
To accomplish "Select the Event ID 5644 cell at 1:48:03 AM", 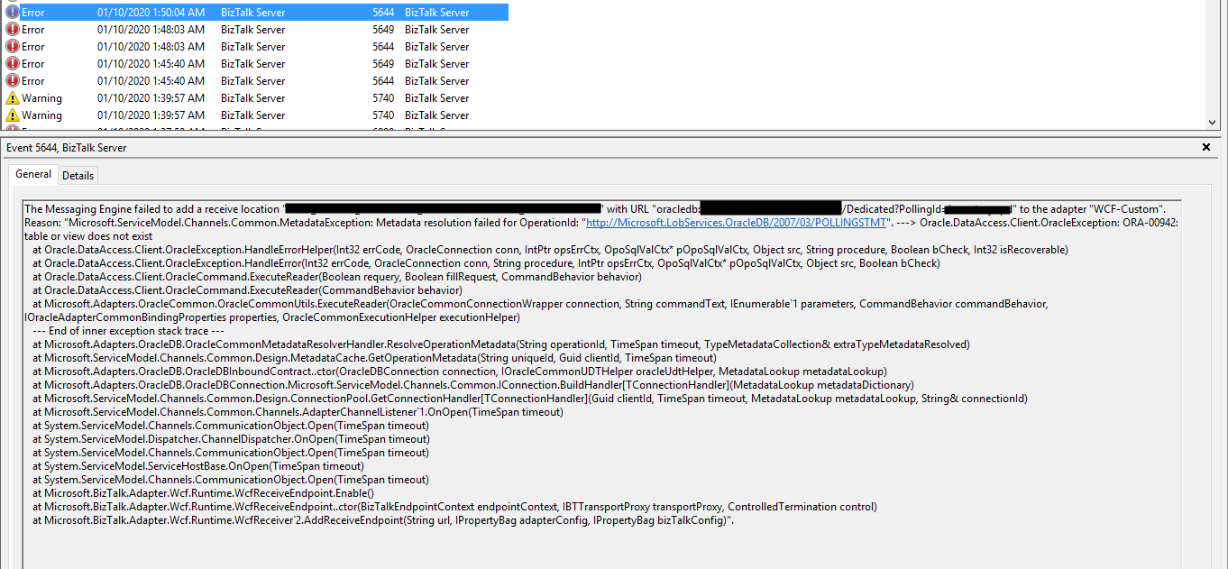I will click(x=383, y=47).
